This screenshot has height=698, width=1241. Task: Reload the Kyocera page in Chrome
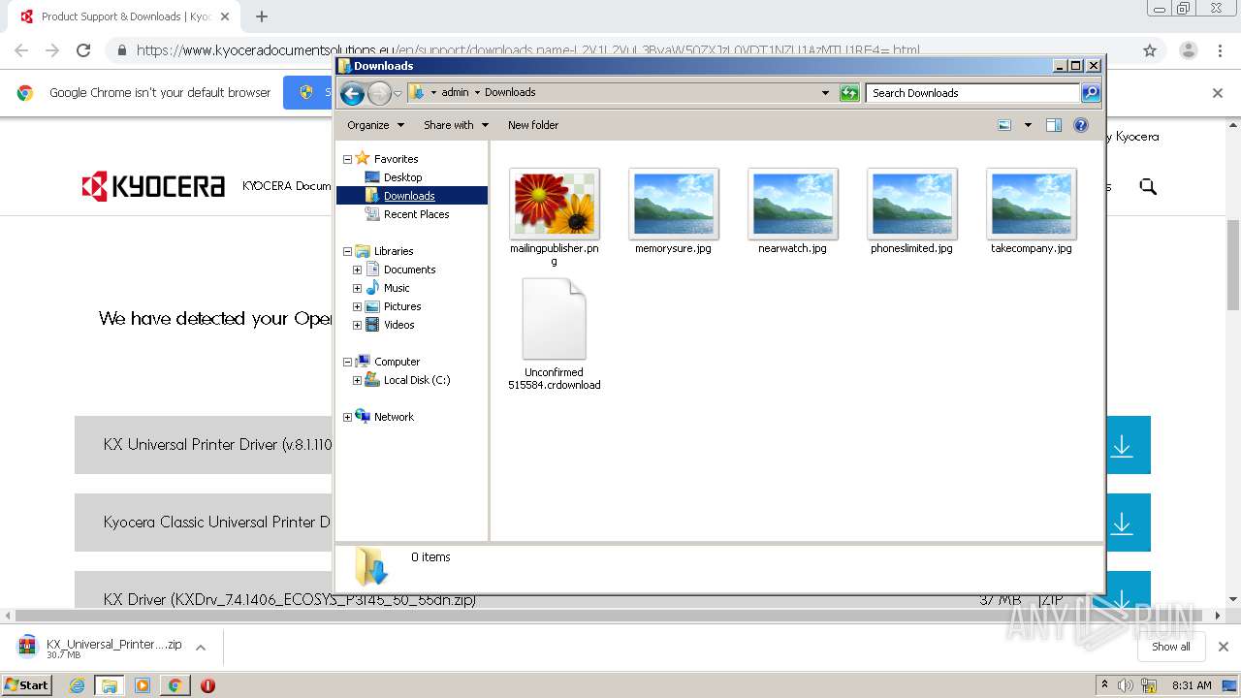click(83, 50)
